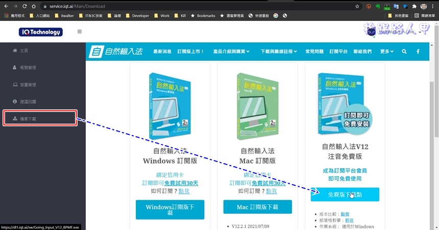
Task: Open the Kill bookmark folder
Action: [x=180, y=16]
